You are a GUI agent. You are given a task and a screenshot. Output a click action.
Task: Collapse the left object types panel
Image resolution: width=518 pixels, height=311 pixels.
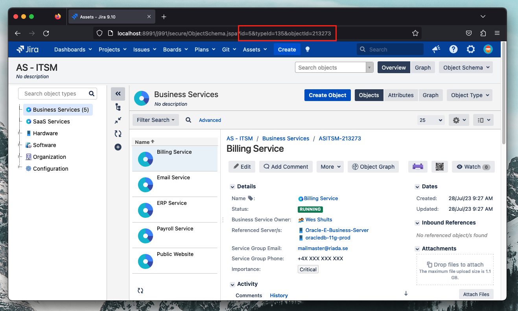click(118, 94)
